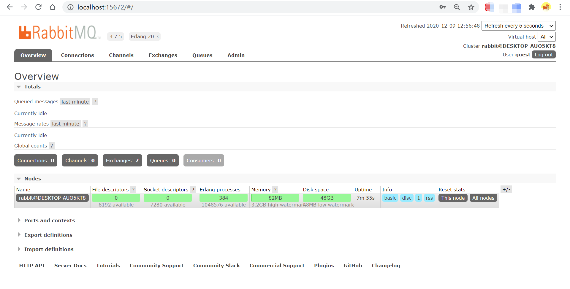Switch to the Queues tab

(202, 55)
